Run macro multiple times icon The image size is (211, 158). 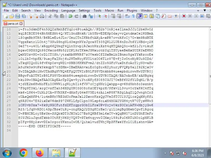click(x=202, y=16)
